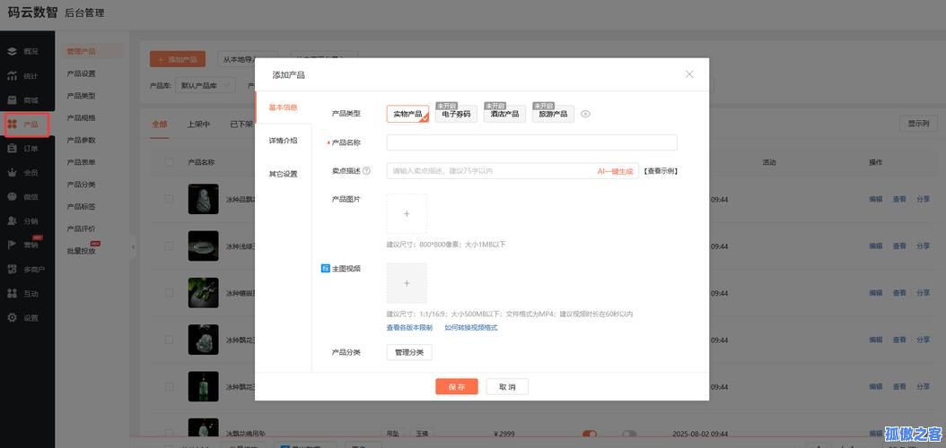Open 产品评价 submenu item
This screenshot has height=448, width=946.
pyautogui.click(x=82, y=228)
